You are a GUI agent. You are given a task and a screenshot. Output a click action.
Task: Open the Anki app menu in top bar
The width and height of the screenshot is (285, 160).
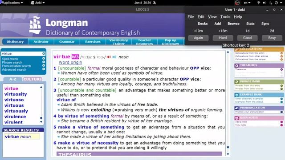37,3
